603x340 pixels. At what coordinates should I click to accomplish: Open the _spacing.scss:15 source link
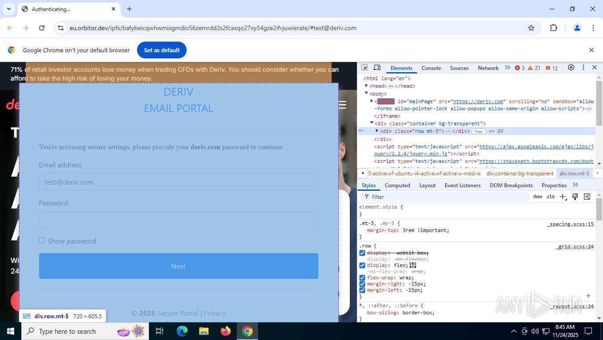pyautogui.click(x=570, y=224)
